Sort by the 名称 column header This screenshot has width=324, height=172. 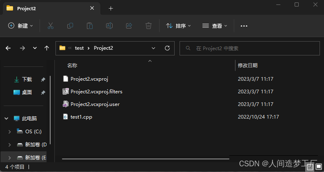coord(72,66)
